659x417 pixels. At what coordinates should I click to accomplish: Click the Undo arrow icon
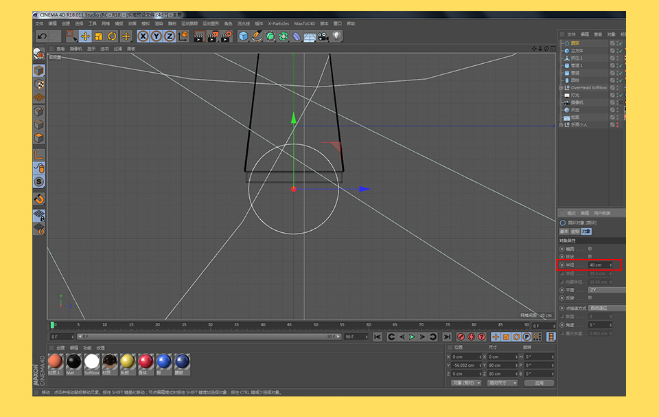pyautogui.click(x=42, y=36)
